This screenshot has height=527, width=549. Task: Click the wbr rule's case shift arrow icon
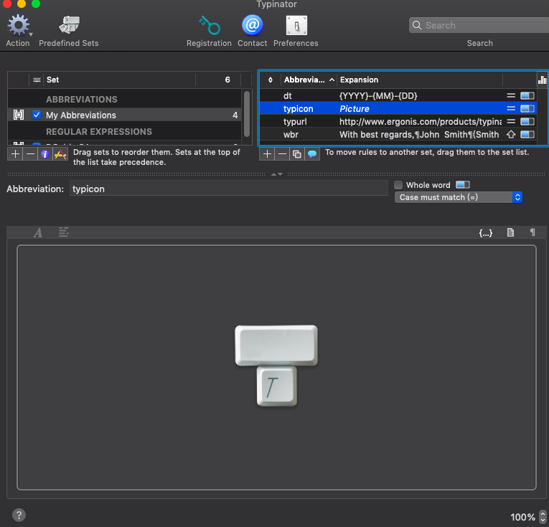511,134
